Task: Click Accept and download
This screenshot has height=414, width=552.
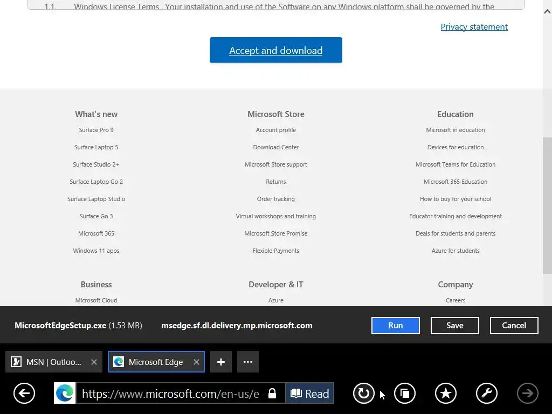Action: (x=276, y=50)
